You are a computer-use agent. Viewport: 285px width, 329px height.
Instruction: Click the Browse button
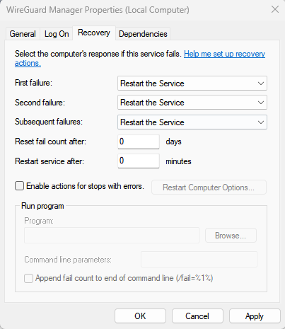231,236
